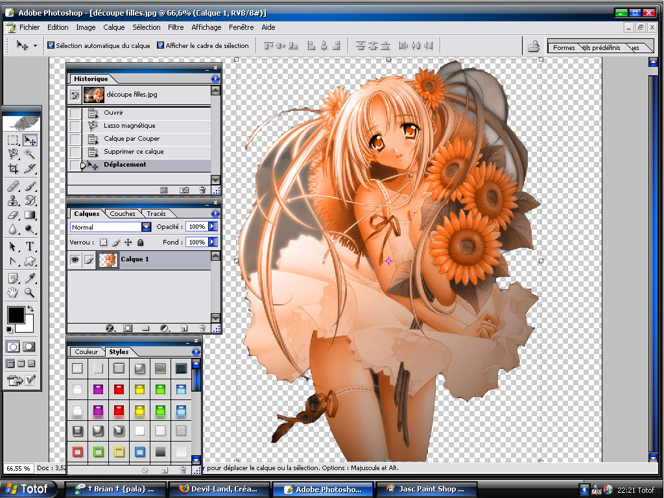Image resolution: width=664 pixels, height=498 pixels.
Task: Enable image pixels lock brush icon
Action: click(x=116, y=243)
